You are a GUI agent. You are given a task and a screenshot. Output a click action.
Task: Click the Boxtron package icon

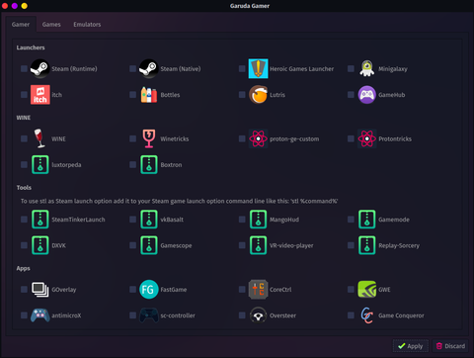(x=149, y=164)
